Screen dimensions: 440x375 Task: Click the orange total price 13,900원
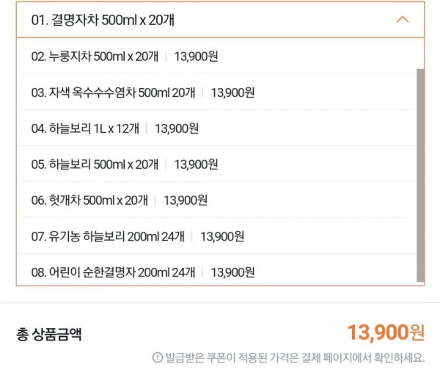coord(386,332)
